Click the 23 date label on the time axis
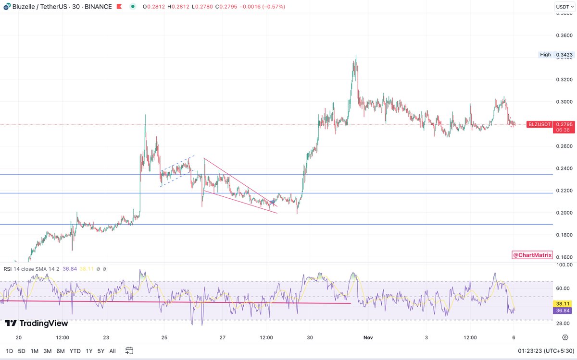Viewport: 577px width, 360px height. 106,337
